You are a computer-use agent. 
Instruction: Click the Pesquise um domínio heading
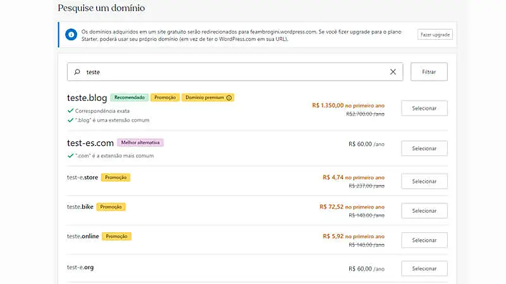tap(101, 8)
